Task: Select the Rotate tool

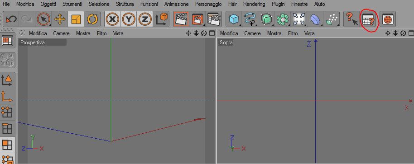Action: (92, 19)
